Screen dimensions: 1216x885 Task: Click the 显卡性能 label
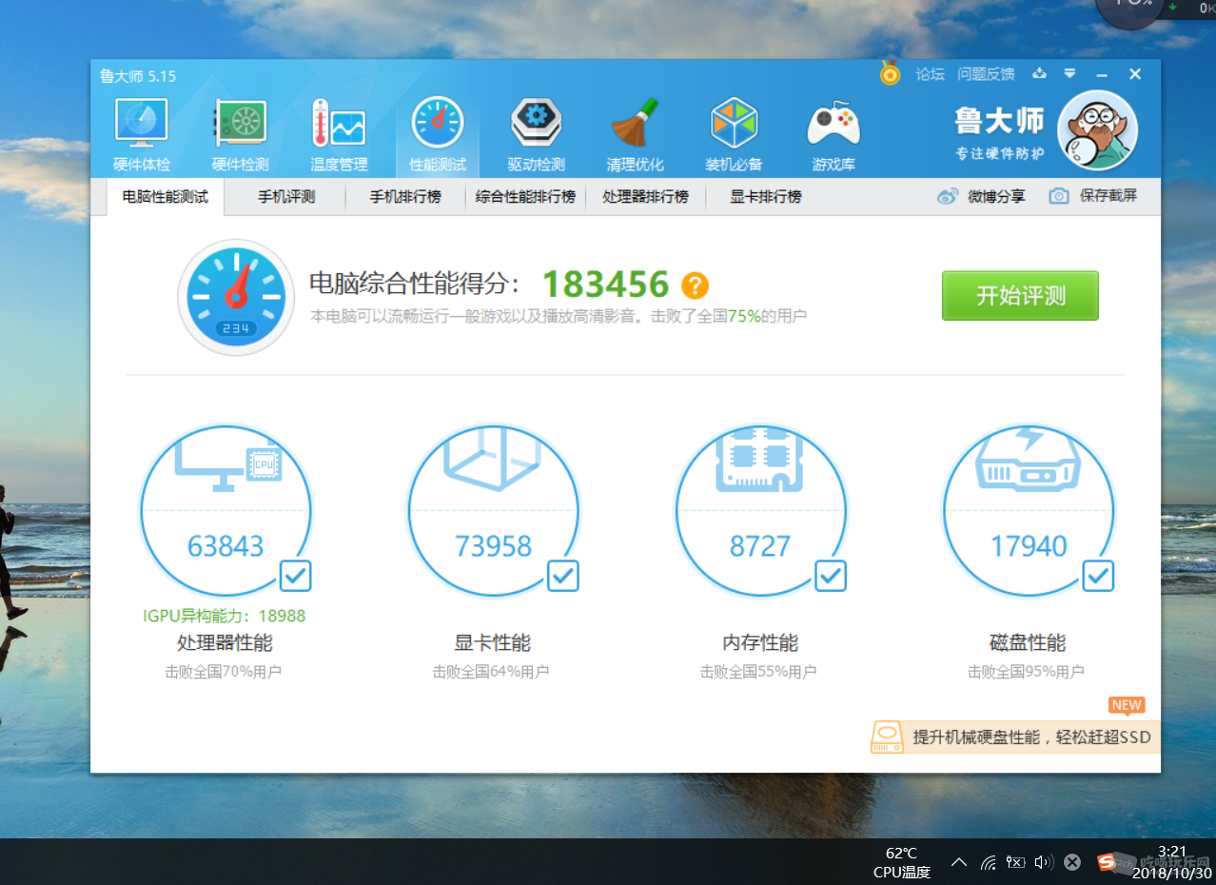492,642
